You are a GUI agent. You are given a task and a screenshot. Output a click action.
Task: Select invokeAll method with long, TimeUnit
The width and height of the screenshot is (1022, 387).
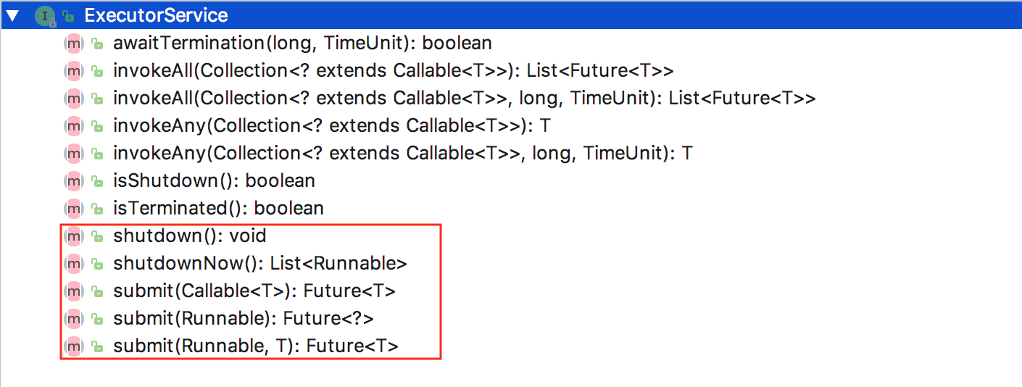click(x=464, y=99)
